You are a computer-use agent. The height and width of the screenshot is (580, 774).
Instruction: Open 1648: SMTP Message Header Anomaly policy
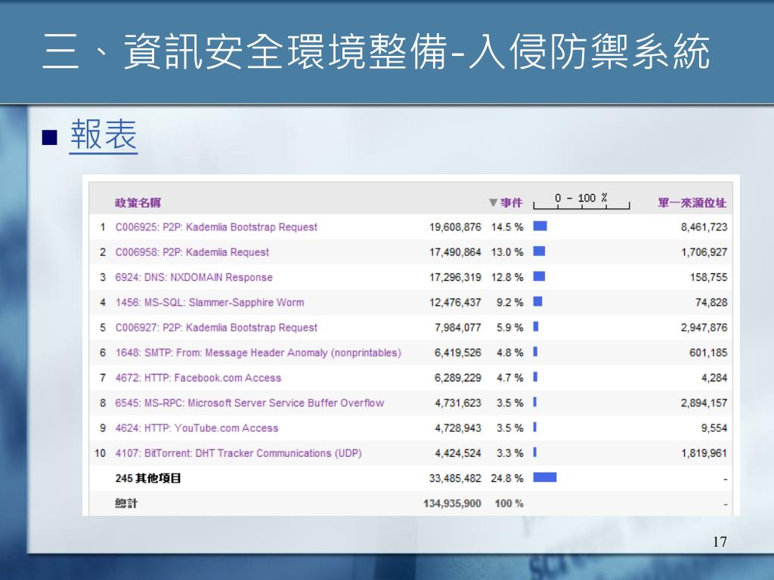pos(259,353)
